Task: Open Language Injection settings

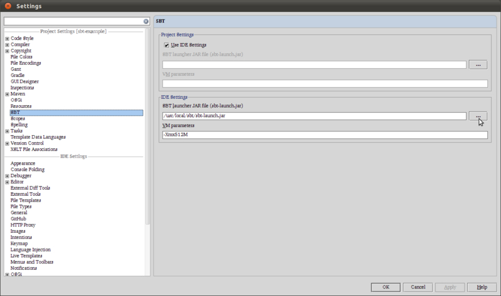Action: [30, 250]
